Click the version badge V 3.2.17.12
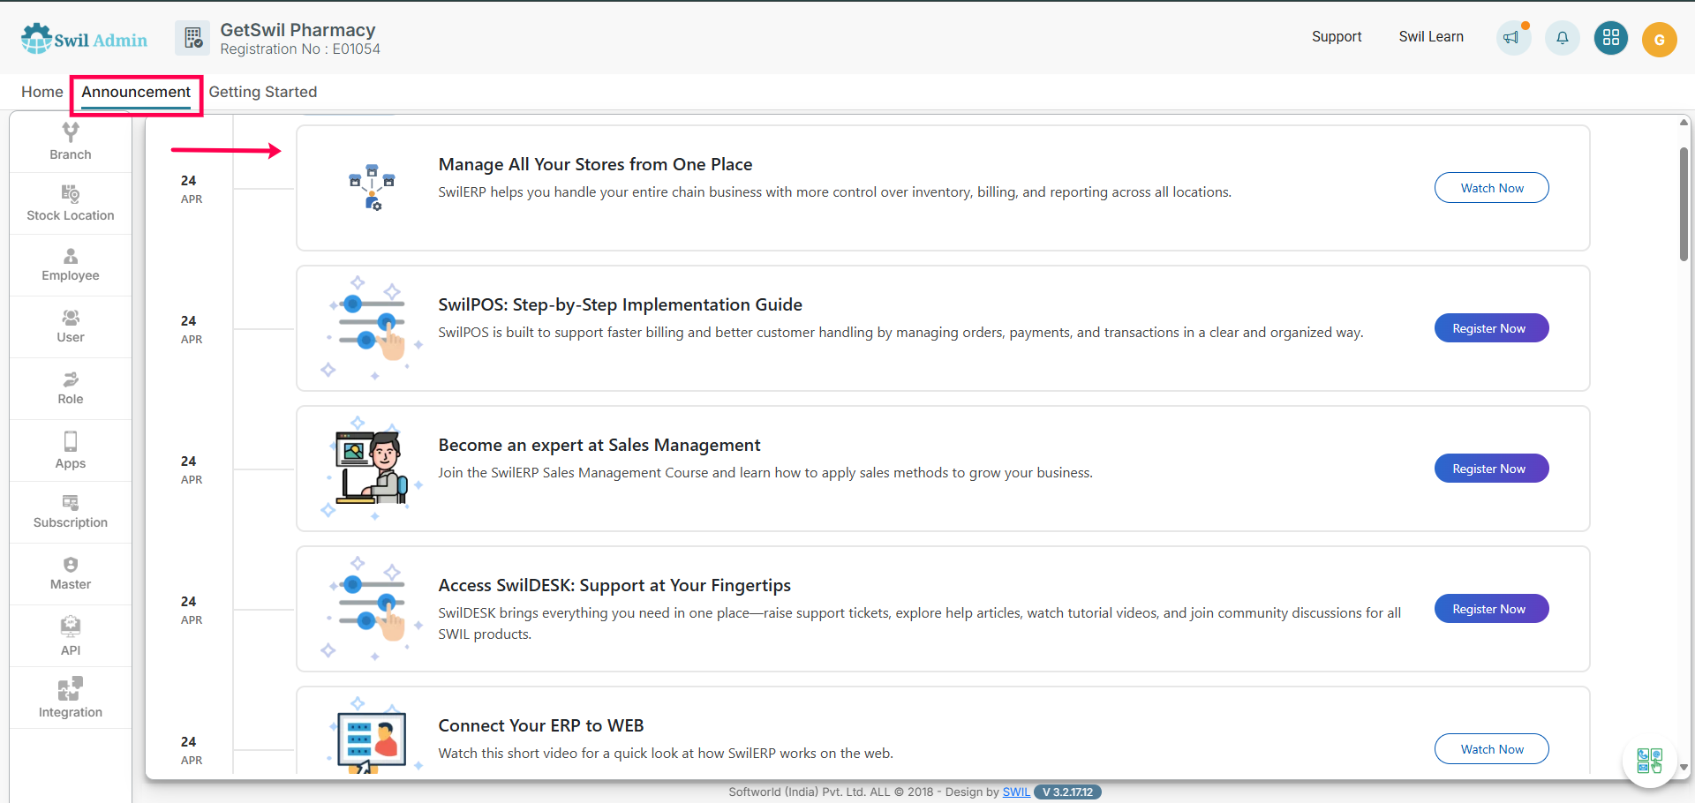This screenshot has height=803, width=1695. point(1067,792)
